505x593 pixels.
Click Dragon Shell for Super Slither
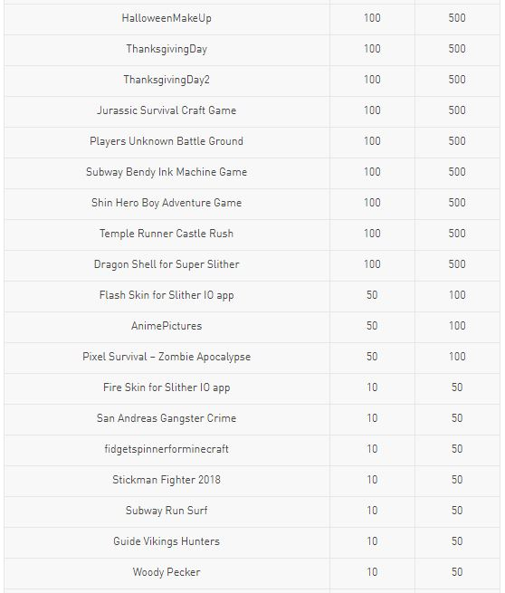(x=167, y=264)
